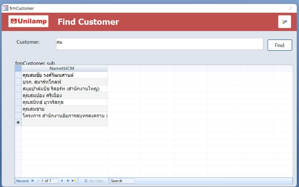Click the select-all corner of datasheet
The image size is (299, 187).
(18, 68)
